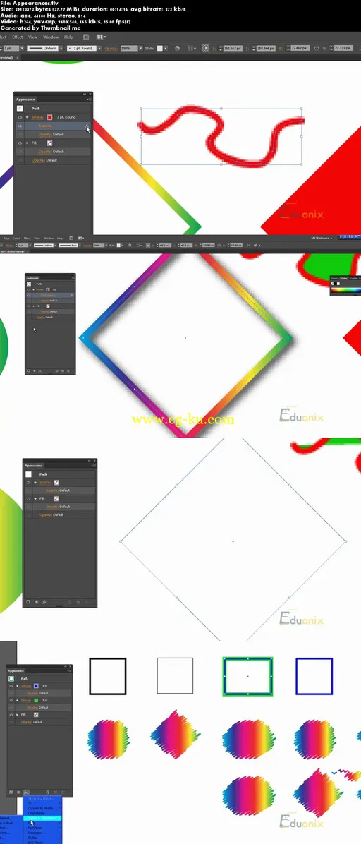Click the Transform reference point icon in top frame
The image size is (361, 844).
(205, 48)
